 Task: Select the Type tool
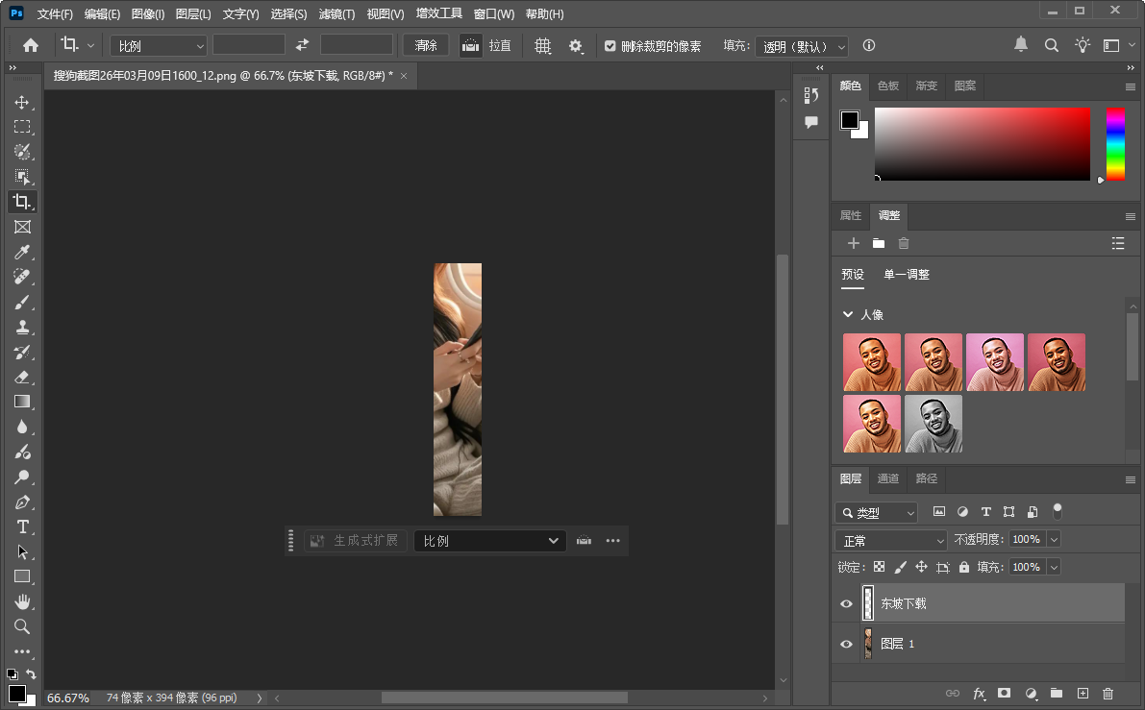coord(22,526)
